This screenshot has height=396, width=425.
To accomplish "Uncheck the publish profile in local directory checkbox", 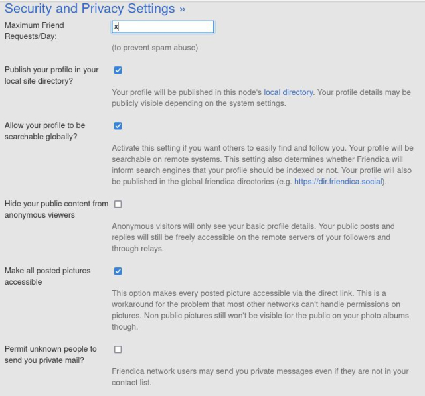I will 118,70.
